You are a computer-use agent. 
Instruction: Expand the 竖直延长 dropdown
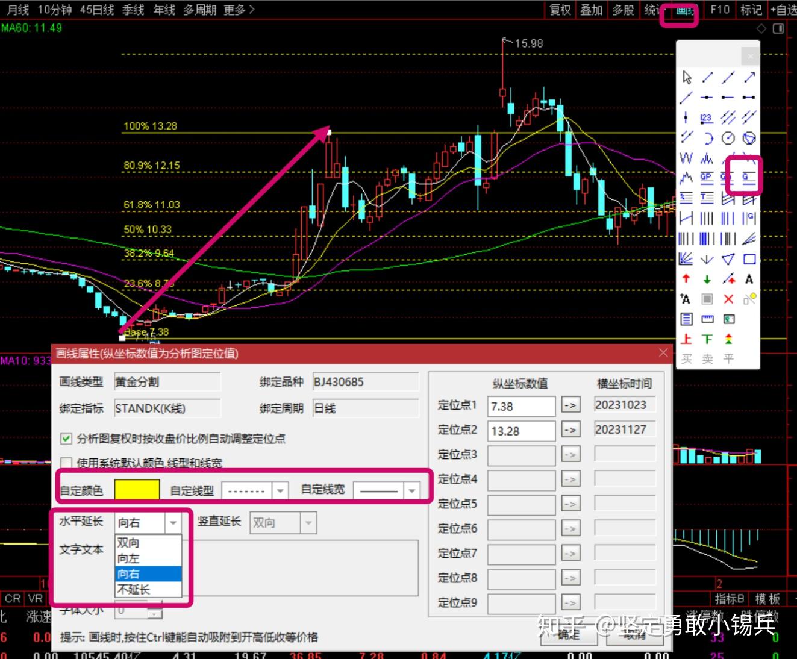[308, 522]
